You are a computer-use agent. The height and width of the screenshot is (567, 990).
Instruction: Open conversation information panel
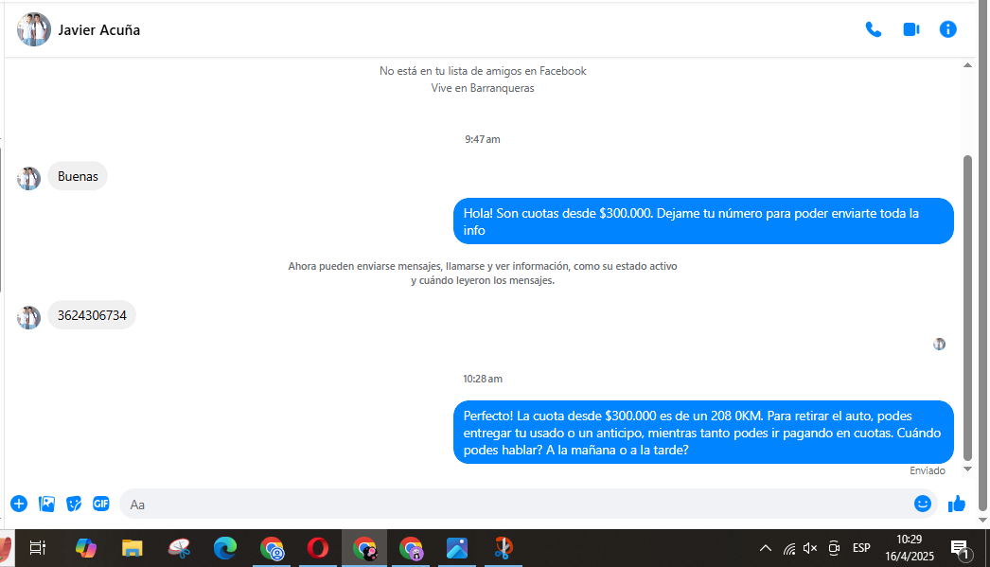click(947, 29)
